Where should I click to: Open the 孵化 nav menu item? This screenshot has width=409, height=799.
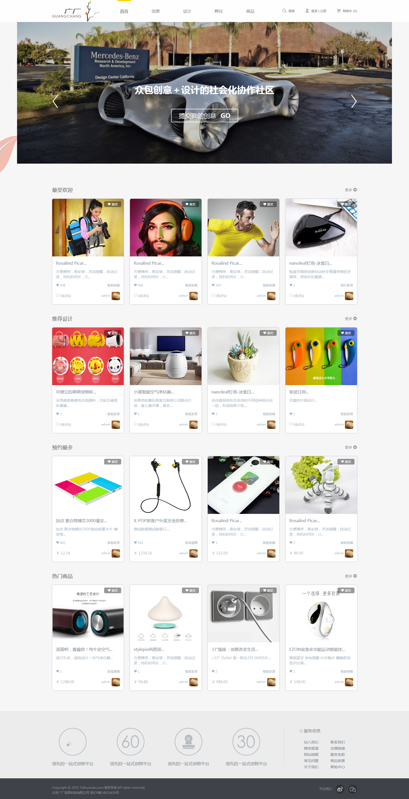219,11
